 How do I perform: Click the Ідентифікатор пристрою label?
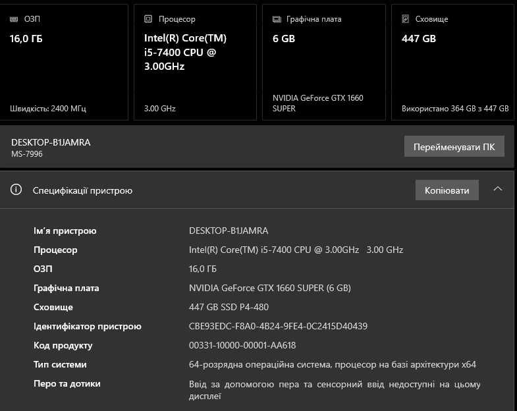[x=88, y=326]
